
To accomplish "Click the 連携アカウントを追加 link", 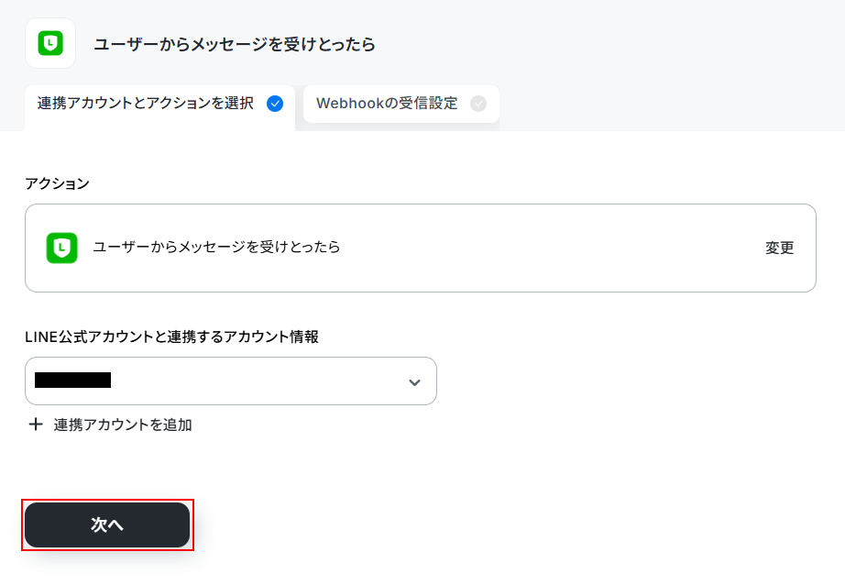I will click(x=123, y=425).
